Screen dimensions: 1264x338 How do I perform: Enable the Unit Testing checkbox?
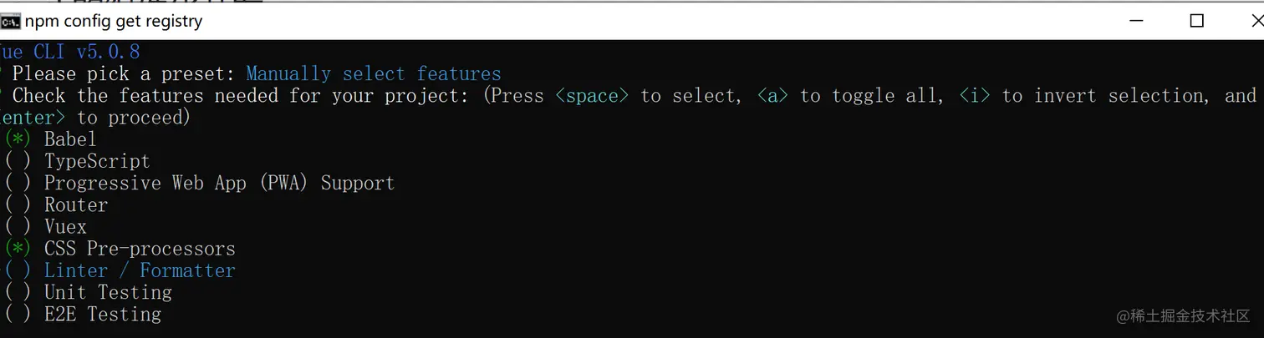(18, 292)
